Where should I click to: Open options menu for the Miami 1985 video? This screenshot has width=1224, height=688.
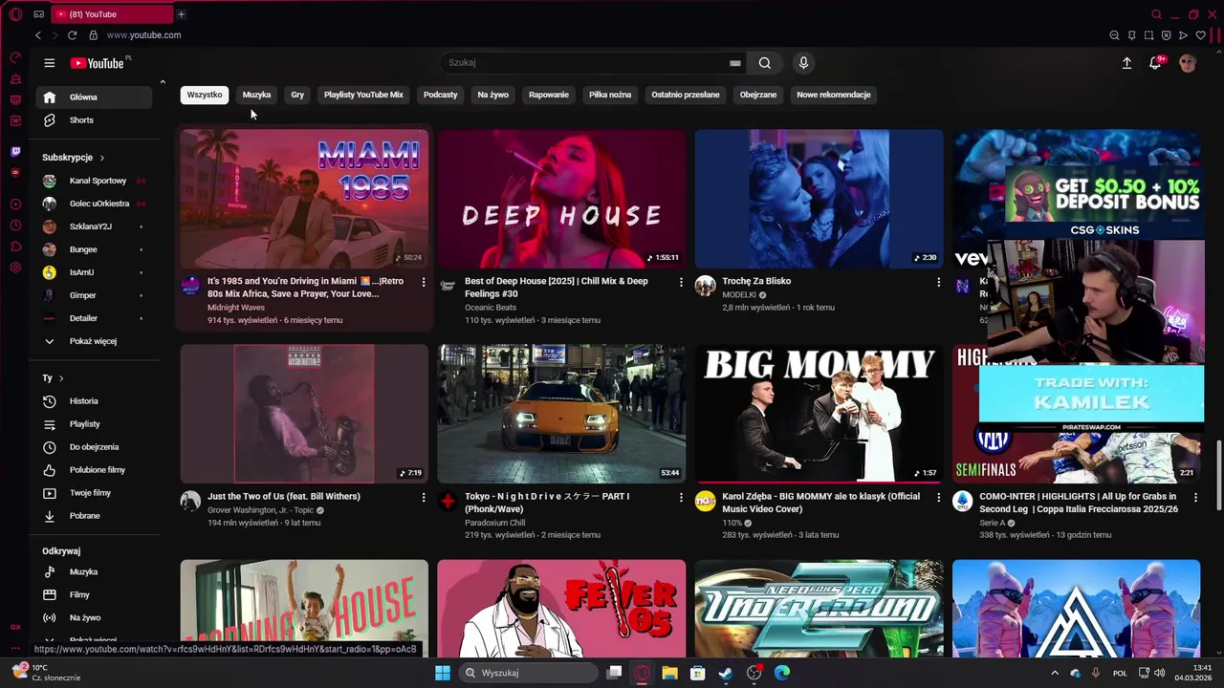[424, 283]
